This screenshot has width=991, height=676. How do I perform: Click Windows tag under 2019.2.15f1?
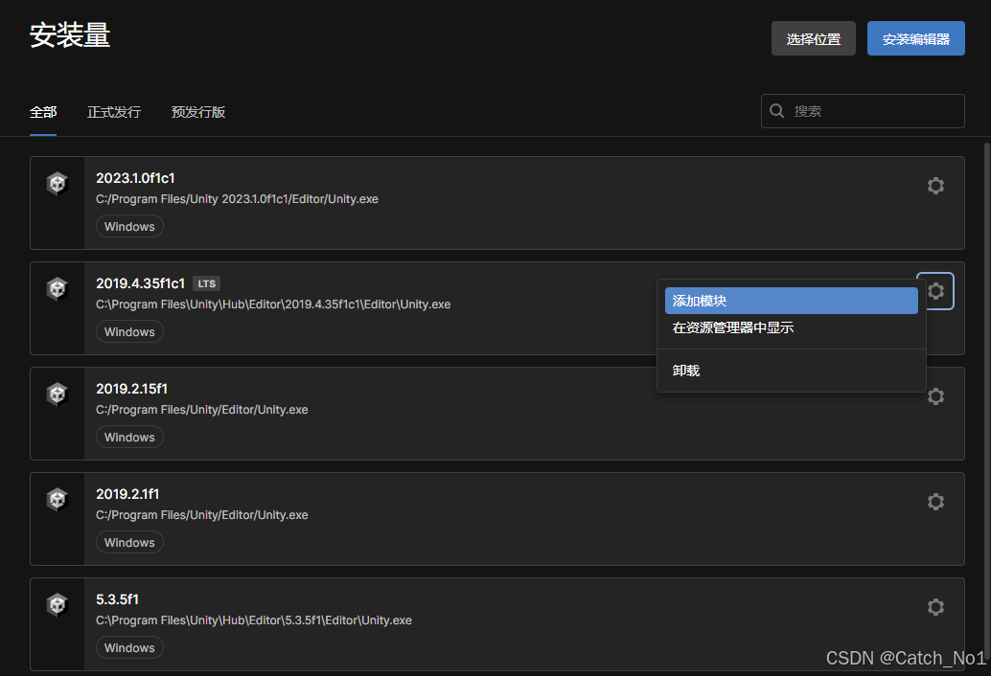pos(129,438)
